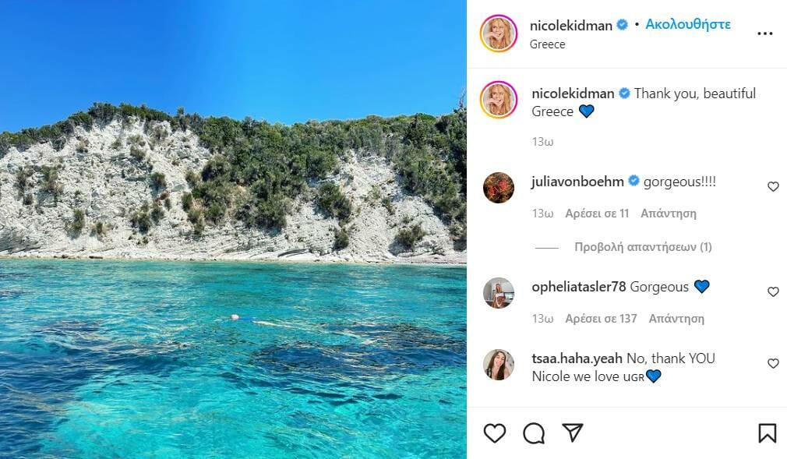View the 11 likes on juliavonboehm's comment
Image resolution: width=787 pixels, height=459 pixels.
tap(597, 214)
